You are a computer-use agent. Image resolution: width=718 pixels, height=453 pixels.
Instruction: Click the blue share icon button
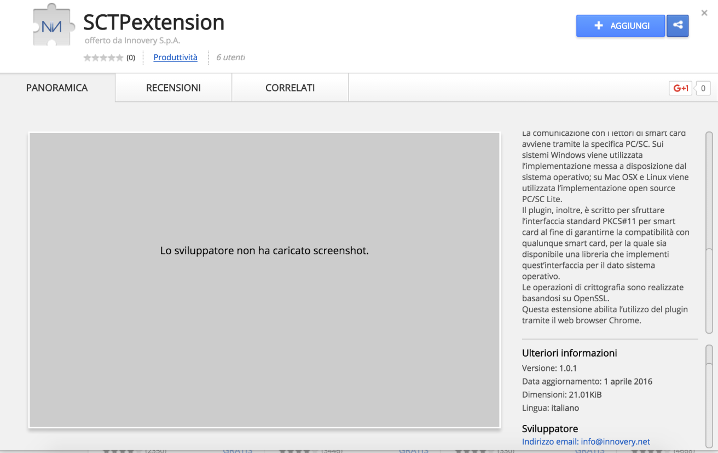(x=678, y=26)
